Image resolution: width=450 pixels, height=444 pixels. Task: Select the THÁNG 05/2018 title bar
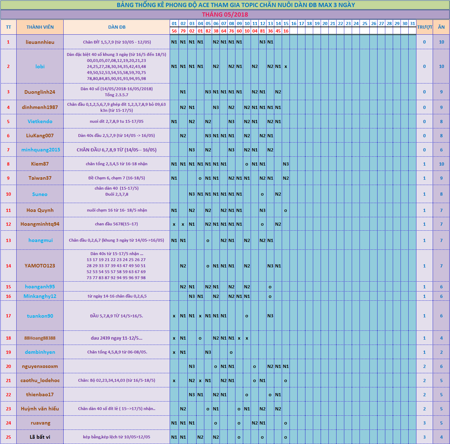click(x=225, y=15)
